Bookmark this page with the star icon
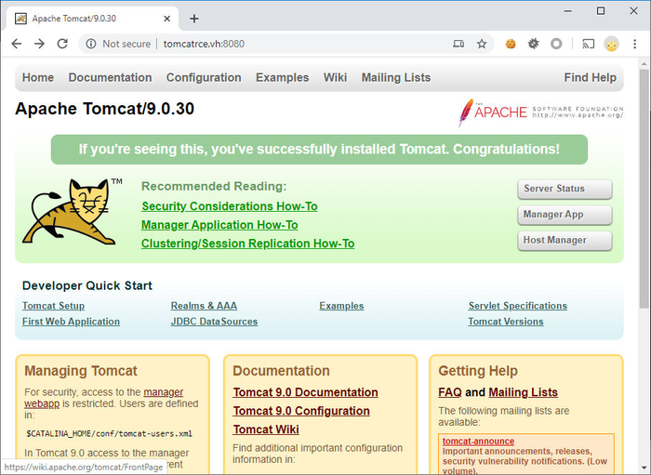The width and height of the screenshot is (651, 475). [x=482, y=44]
